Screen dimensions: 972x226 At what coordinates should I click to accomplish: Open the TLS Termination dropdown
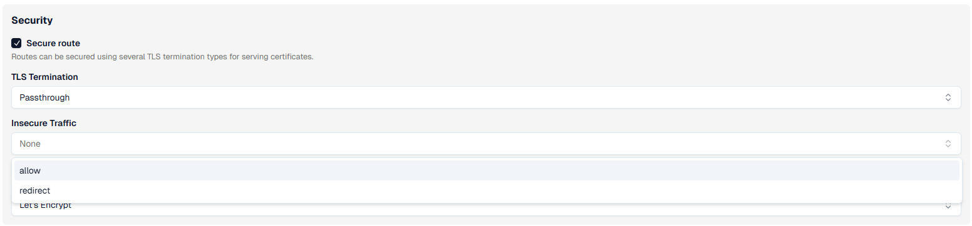pos(486,97)
